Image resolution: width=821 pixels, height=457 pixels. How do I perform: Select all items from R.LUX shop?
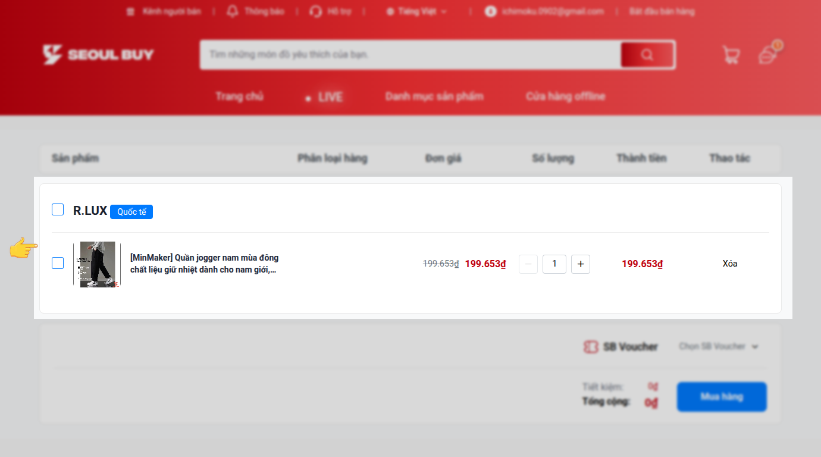point(58,209)
